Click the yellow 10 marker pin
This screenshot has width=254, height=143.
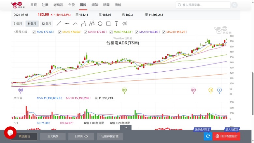211,90
